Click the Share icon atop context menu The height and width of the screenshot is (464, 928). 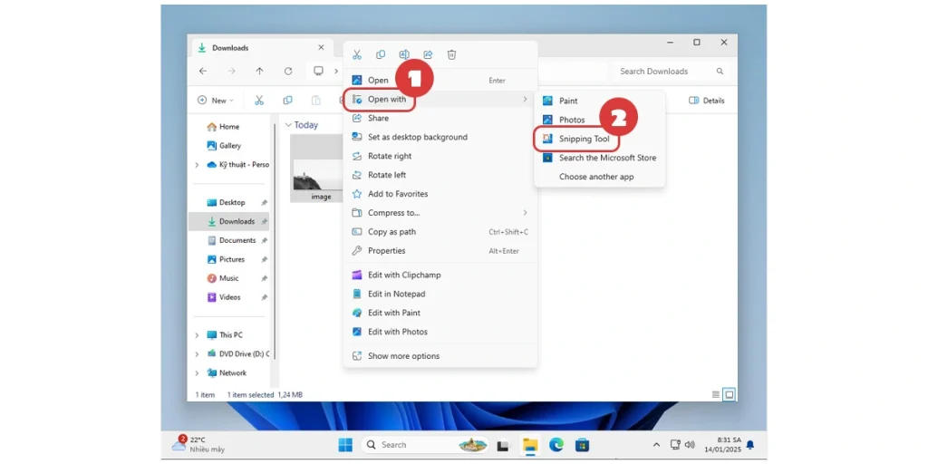(428, 54)
